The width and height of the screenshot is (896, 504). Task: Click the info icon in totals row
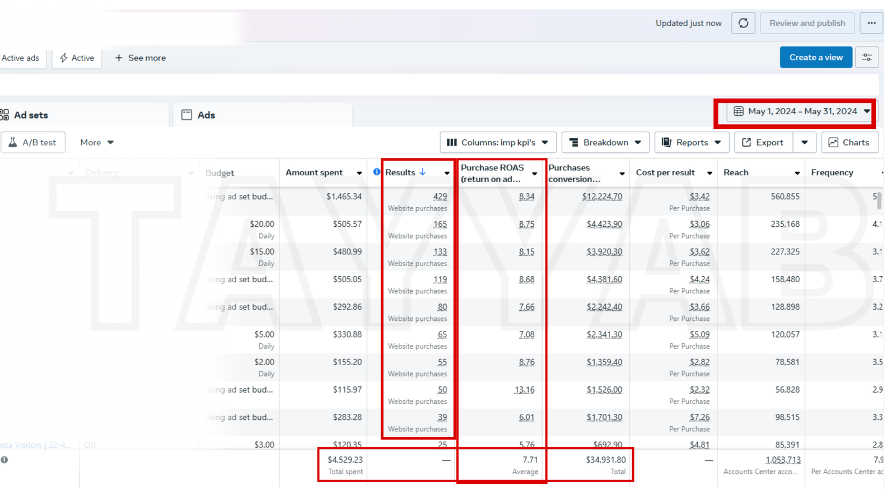point(4,460)
